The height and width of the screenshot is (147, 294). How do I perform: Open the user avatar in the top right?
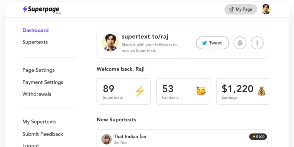[x=266, y=9]
